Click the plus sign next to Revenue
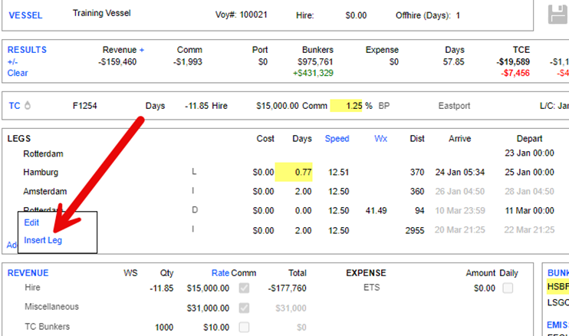The height and width of the screenshot is (336, 569). point(141,49)
